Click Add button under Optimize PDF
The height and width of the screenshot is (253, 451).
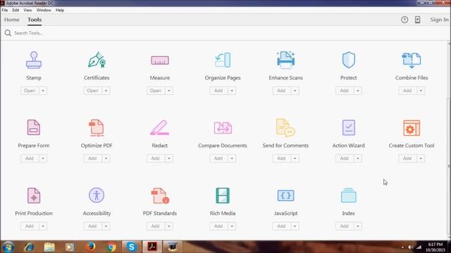(x=92, y=158)
